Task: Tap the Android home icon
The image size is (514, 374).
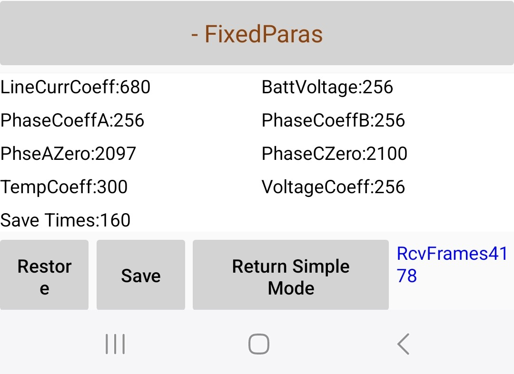Action: coord(258,344)
